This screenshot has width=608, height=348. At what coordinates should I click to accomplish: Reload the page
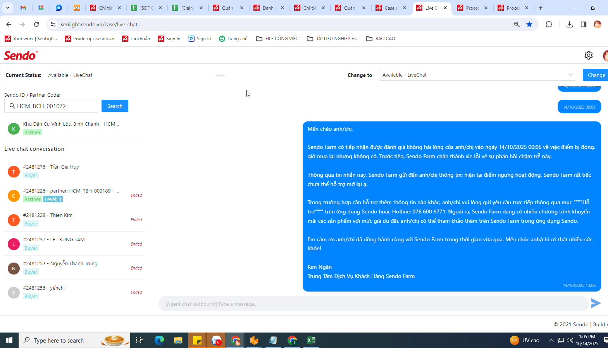(36, 24)
